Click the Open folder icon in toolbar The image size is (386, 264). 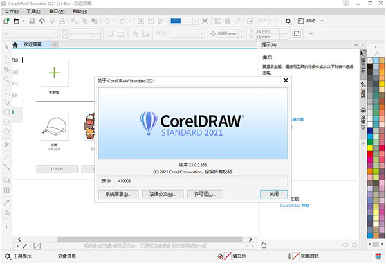pos(16,21)
